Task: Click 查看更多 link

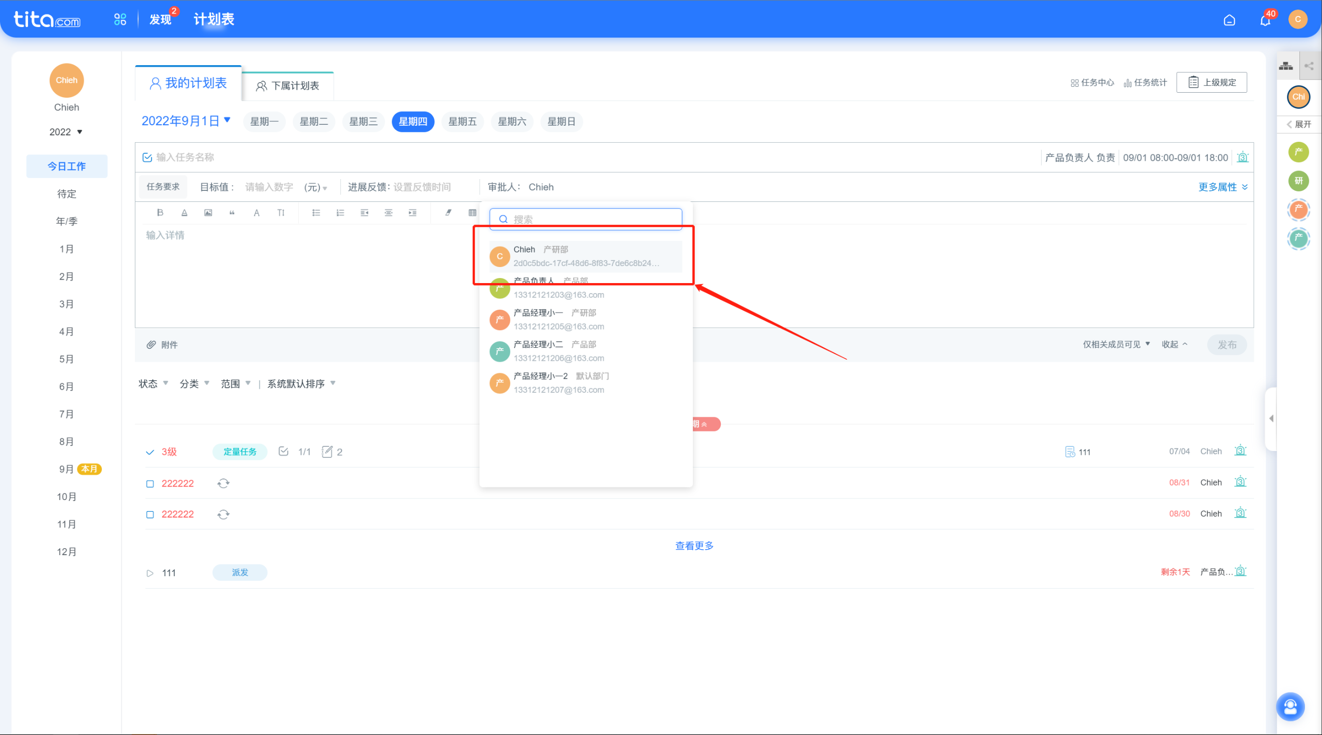Action: [x=694, y=546]
